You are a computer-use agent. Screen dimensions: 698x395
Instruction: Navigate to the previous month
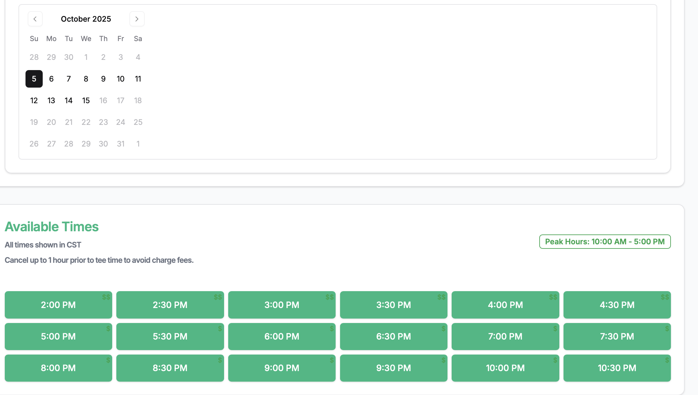click(x=35, y=19)
